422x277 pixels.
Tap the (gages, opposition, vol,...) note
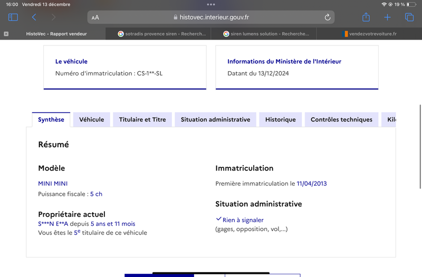point(252,229)
